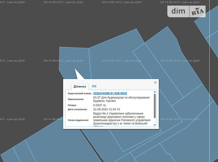Click the Призначення field label
The height and width of the screenshot is (162, 218).
point(76,99)
